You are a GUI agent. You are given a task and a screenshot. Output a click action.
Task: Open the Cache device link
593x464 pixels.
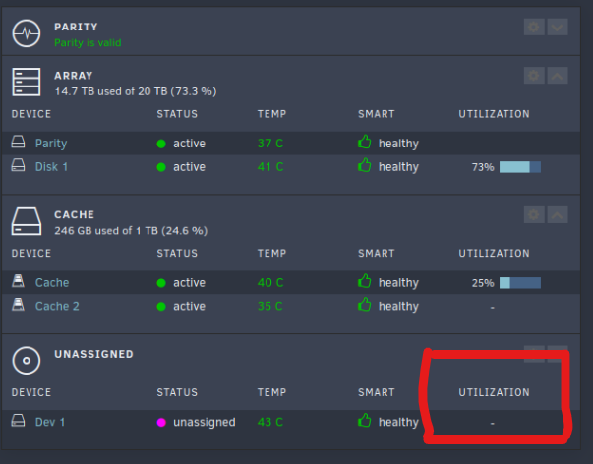(x=52, y=283)
